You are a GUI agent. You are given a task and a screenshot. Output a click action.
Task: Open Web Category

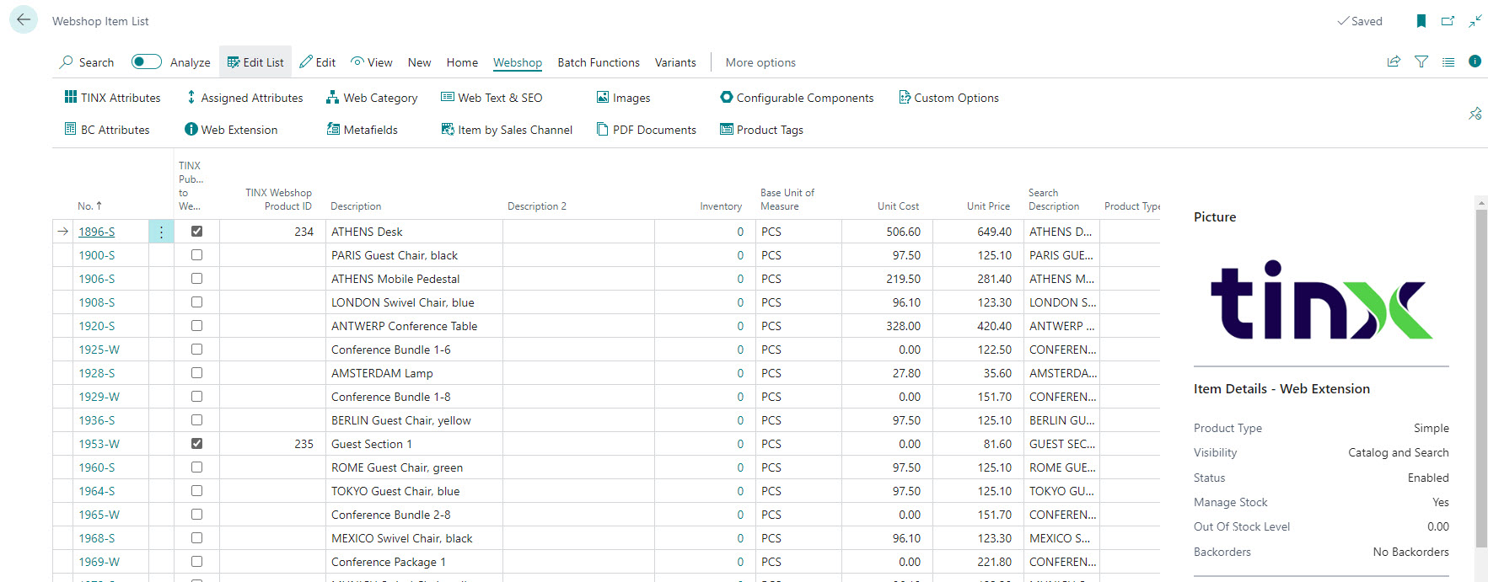[372, 98]
